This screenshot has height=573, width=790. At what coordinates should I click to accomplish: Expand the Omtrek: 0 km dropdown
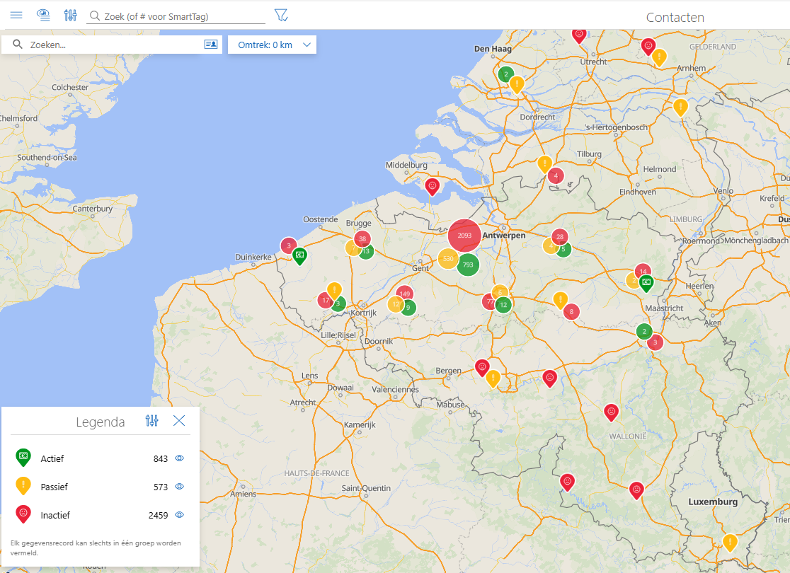click(272, 45)
